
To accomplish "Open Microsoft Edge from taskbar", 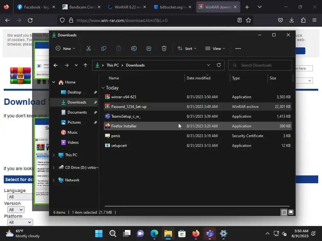I will click(154, 233).
